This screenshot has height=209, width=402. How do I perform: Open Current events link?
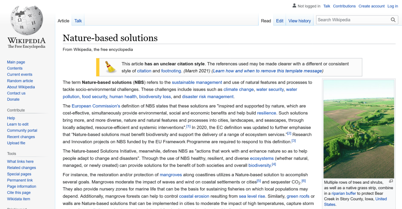20,75
